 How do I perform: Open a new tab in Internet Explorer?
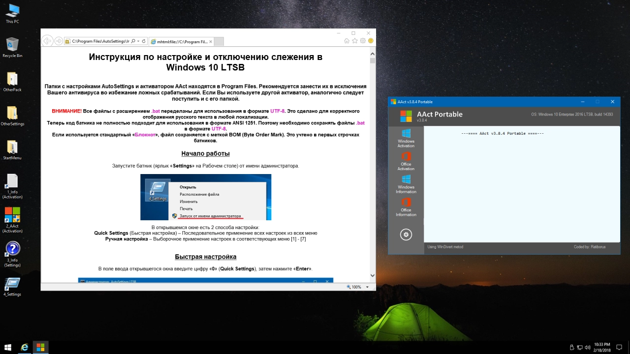click(x=219, y=42)
